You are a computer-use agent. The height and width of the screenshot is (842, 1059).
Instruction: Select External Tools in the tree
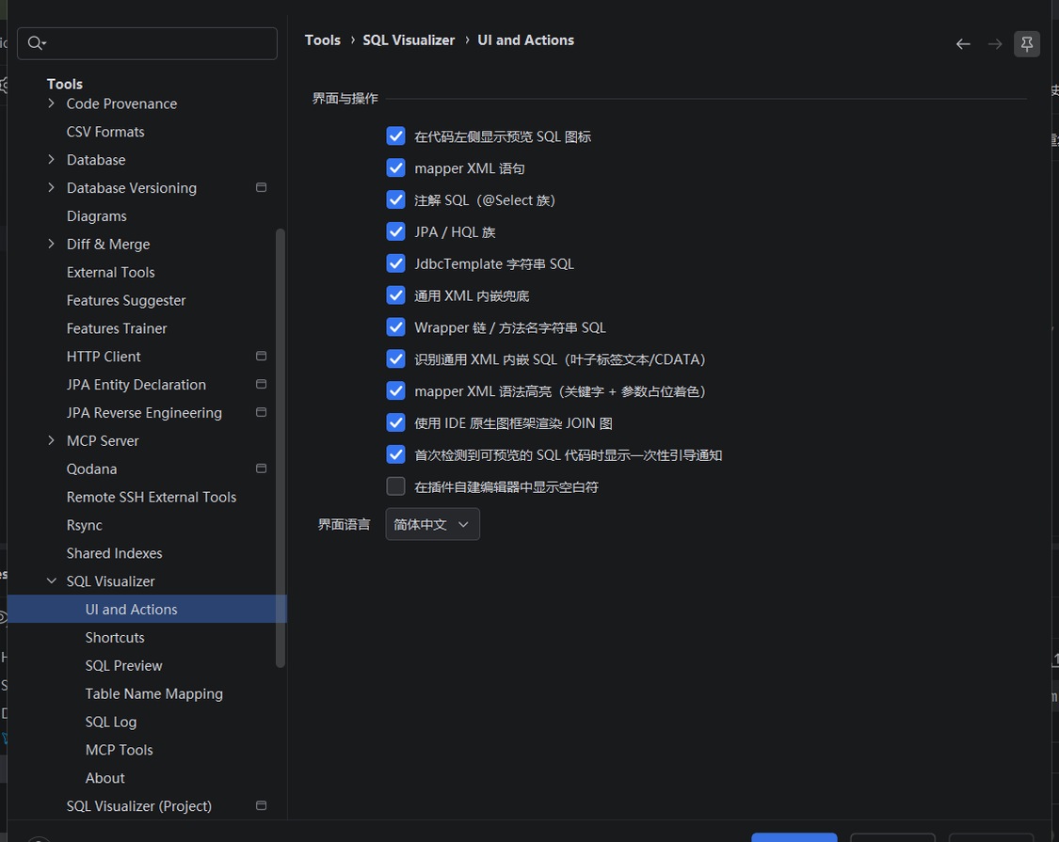[111, 272]
